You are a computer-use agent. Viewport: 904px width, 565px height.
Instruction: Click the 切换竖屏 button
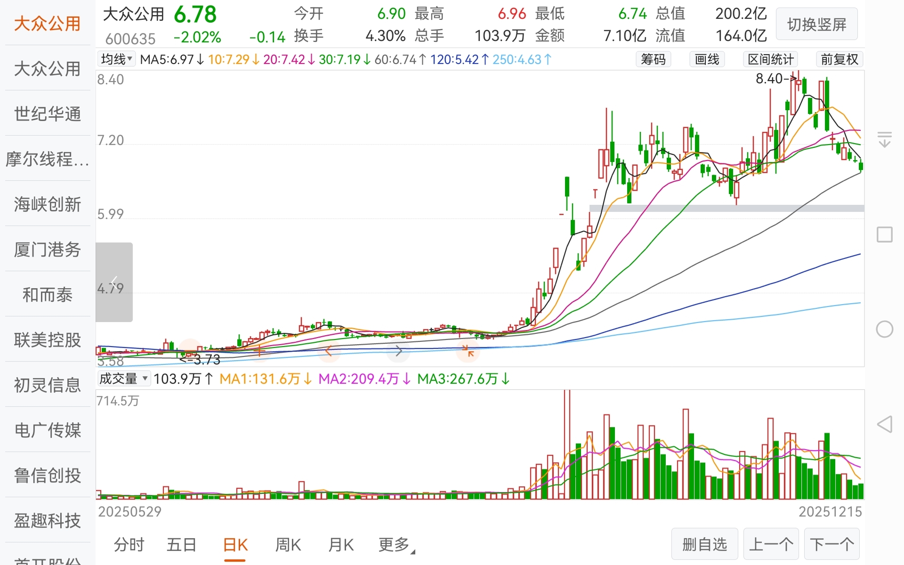pyautogui.click(x=816, y=24)
